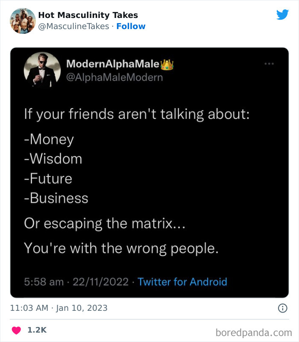Click the @MasculineTakes handle
299x342 pixels.
click(74, 27)
